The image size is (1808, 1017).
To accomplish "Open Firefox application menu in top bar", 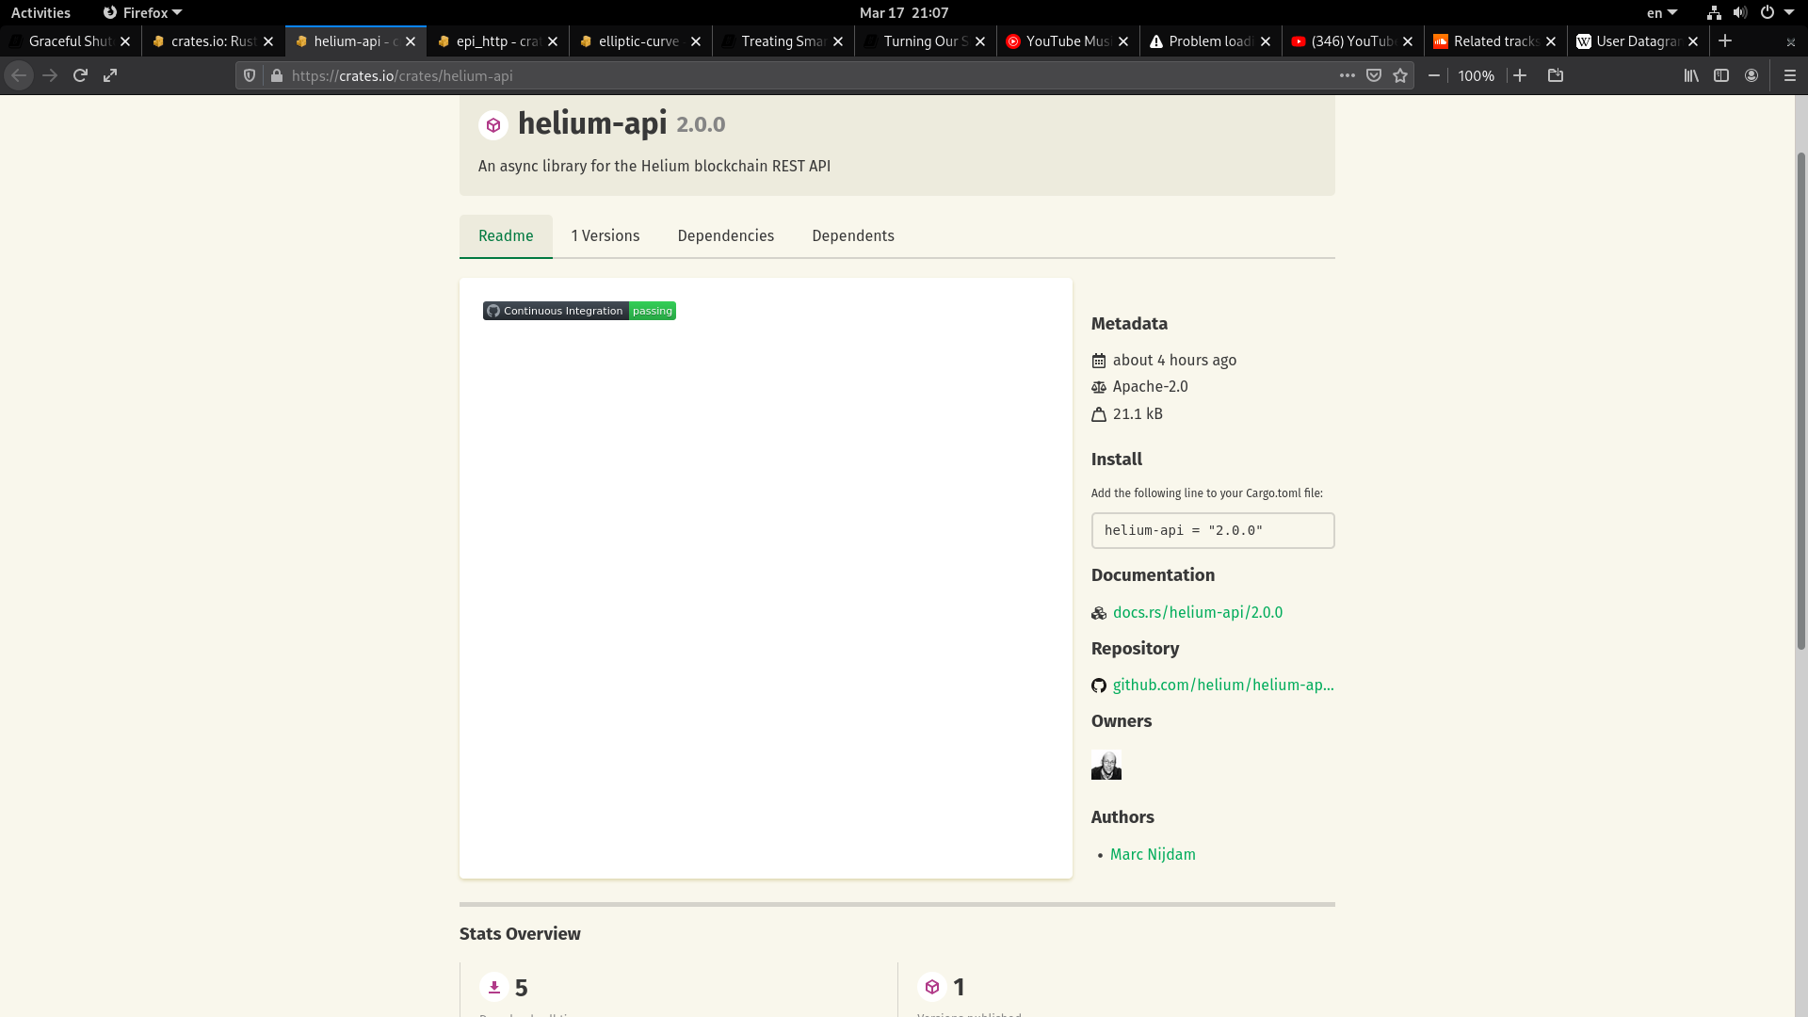I will tap(142, 12).
